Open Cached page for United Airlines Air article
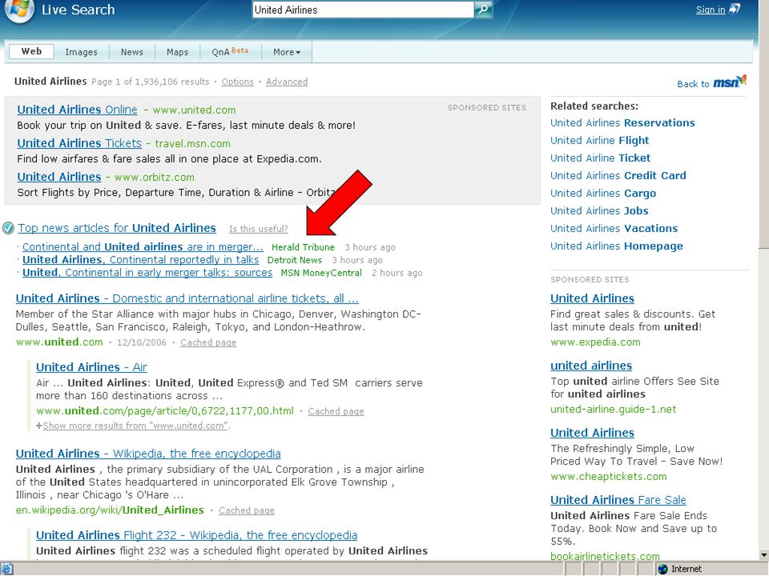Image resolution: width=769 pixels, height=576 pixels. (x=336, y=411)
